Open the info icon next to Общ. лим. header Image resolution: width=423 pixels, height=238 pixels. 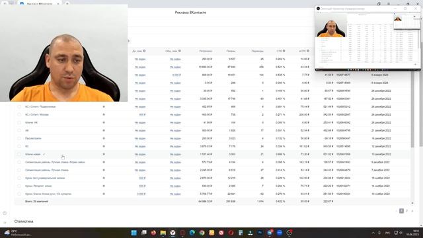[x=179, y=51]
